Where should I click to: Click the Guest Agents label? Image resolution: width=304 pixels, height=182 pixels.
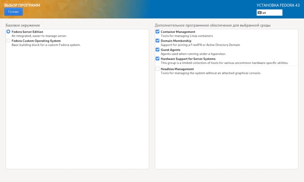(170, 50)
